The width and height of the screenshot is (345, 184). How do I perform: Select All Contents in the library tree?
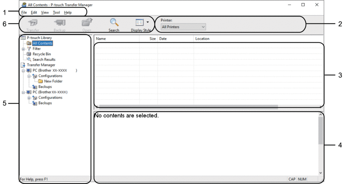click(x=43, y=43)
